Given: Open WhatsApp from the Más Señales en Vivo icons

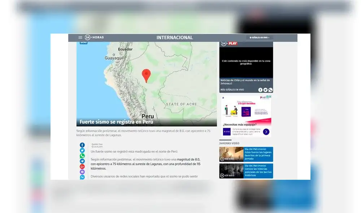Looking at the screenshot, I should click(x=270, y=90).
